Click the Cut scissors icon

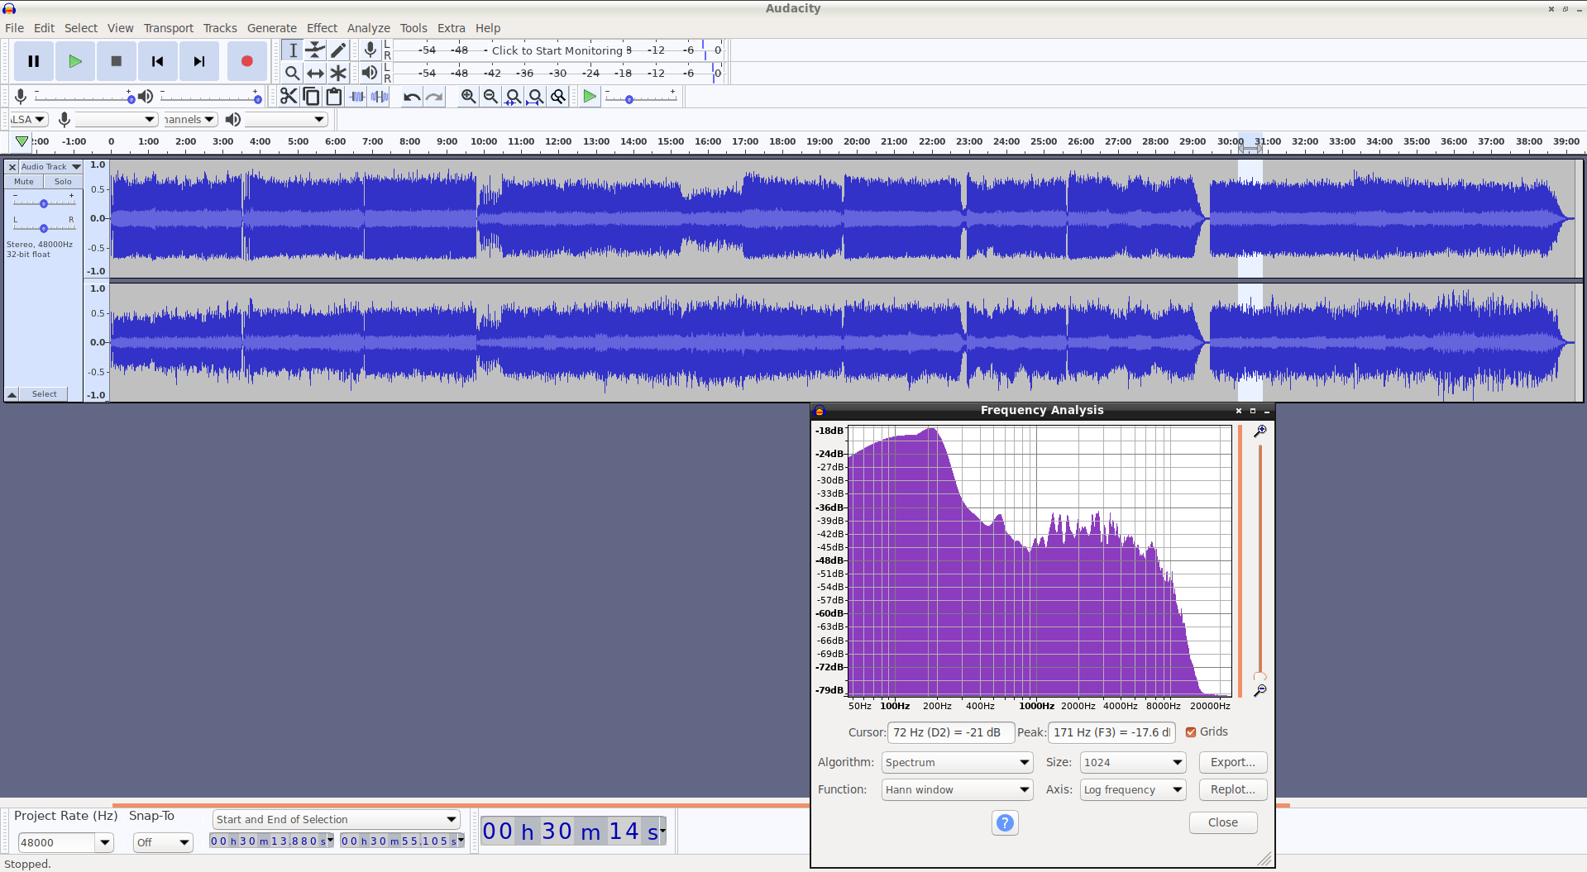[288, 97]
